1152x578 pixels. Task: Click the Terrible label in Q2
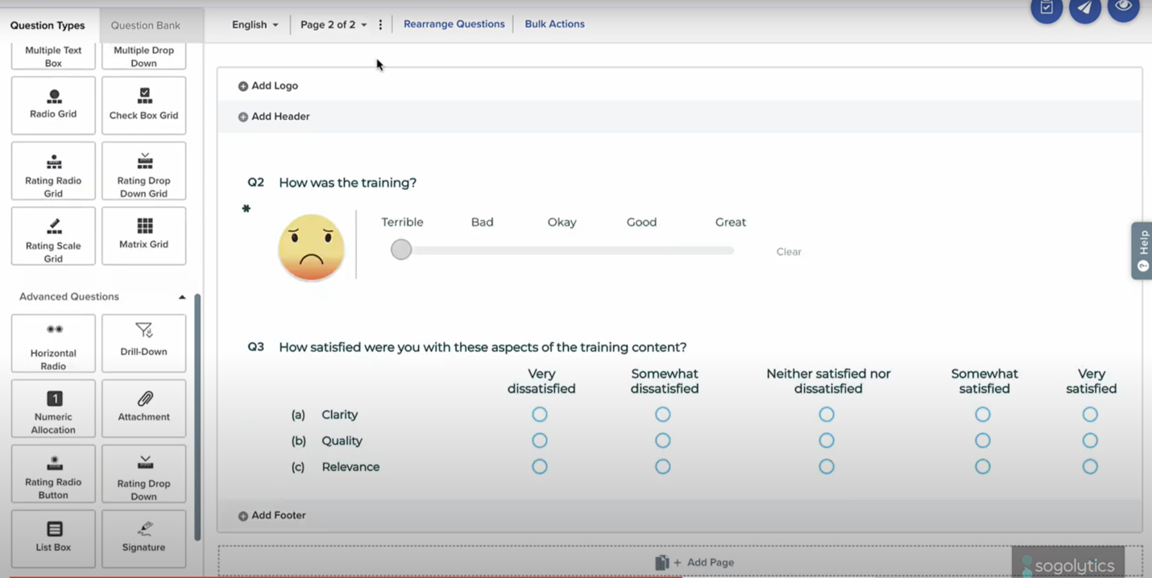[x=402, y=222]
